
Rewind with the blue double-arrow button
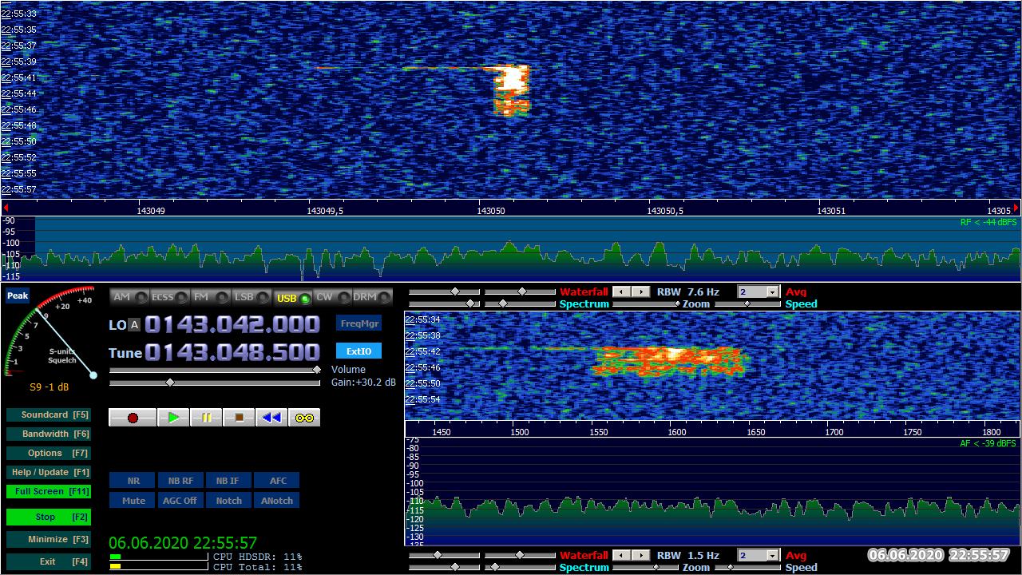tap(271, 418)
